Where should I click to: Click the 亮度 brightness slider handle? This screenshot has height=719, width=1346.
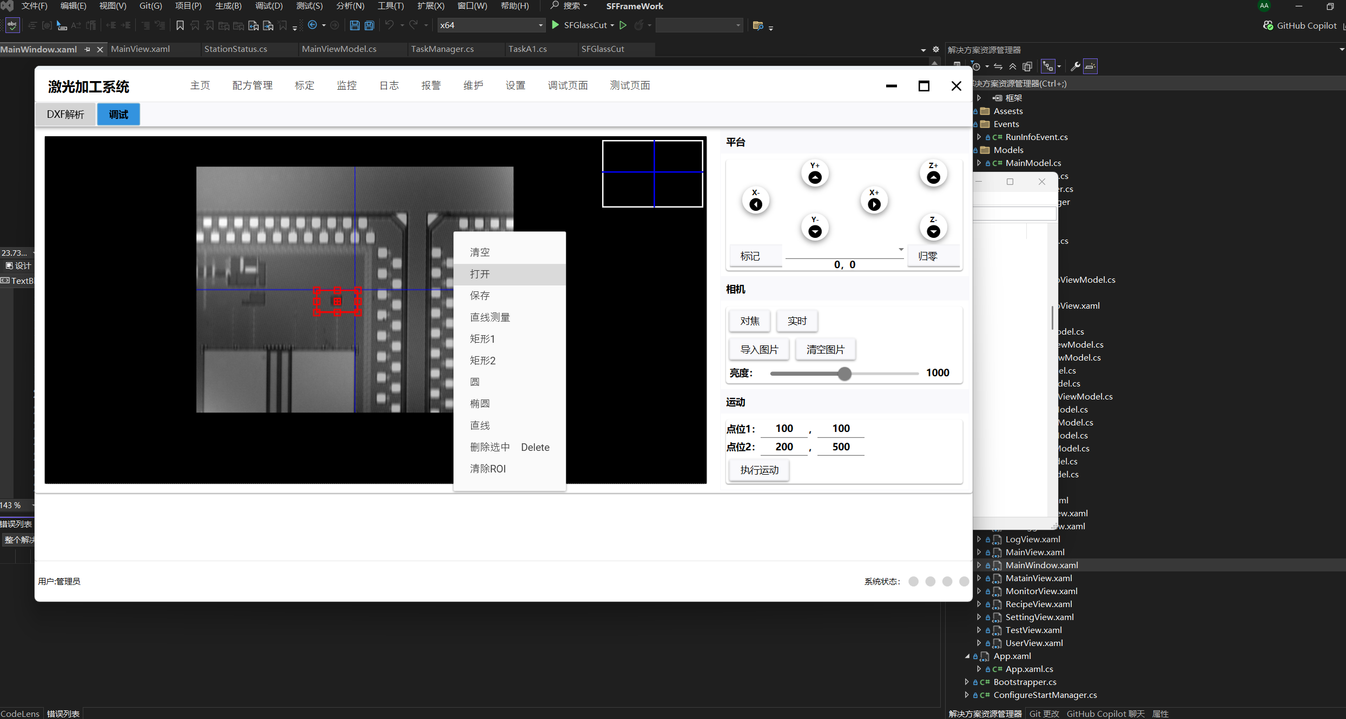(844, 374)
